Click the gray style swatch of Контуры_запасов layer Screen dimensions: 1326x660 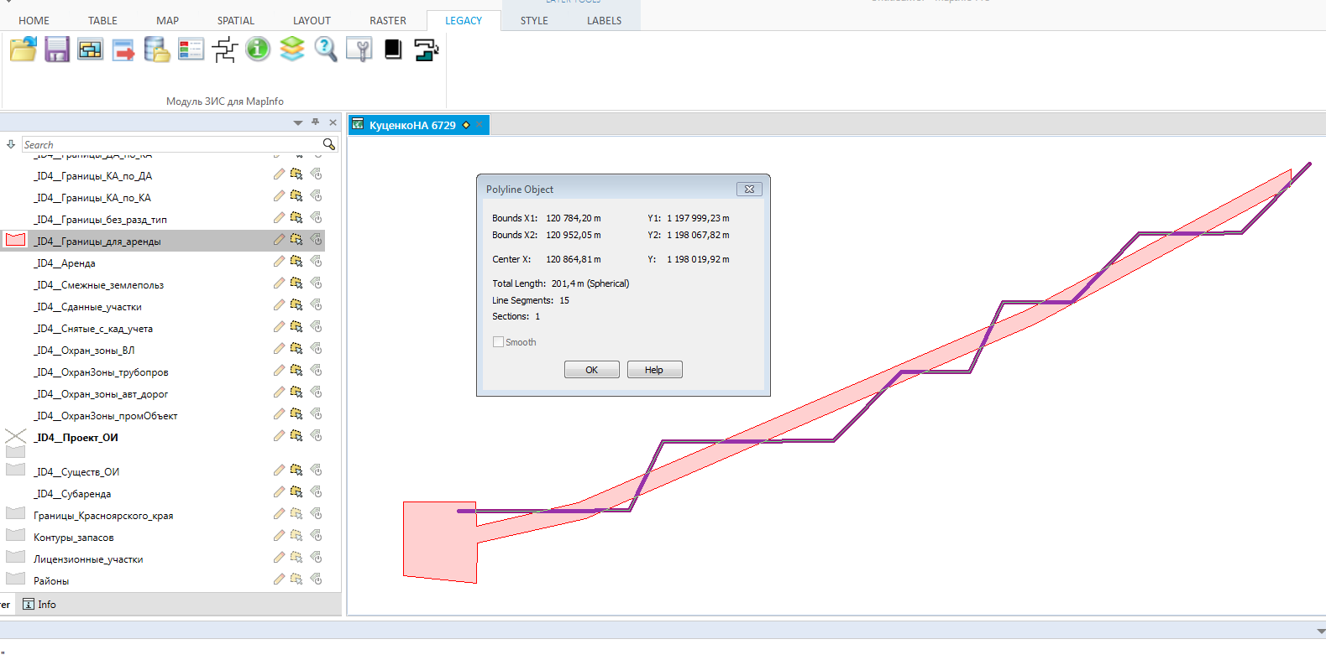pyautogui.click(x=15, y=535)
